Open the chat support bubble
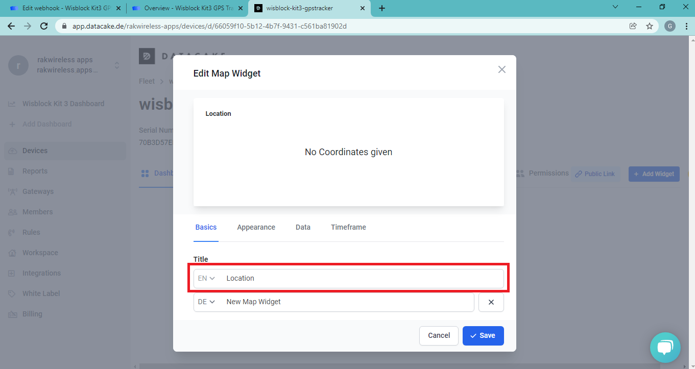Screen dimensions: 695x369 [665, 348]
